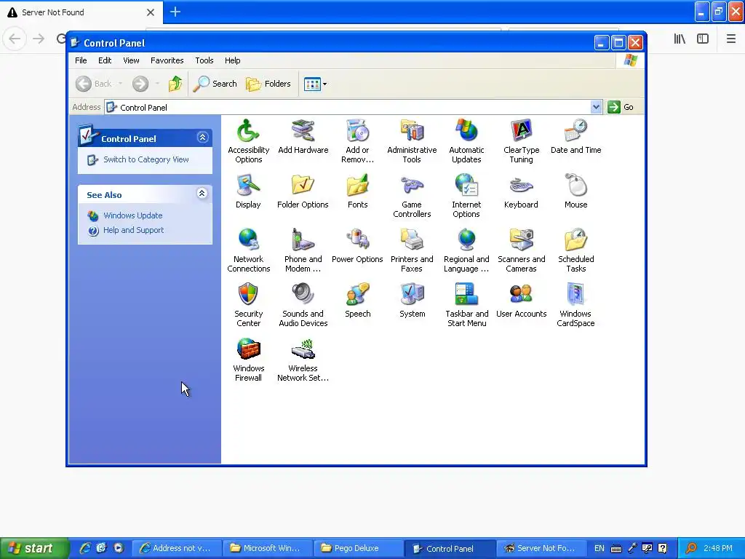The width and height of the screenshot is (745, 559).
Task: Click Switch to Category View link
Action: pyautogui.click(x=146, y=159)
